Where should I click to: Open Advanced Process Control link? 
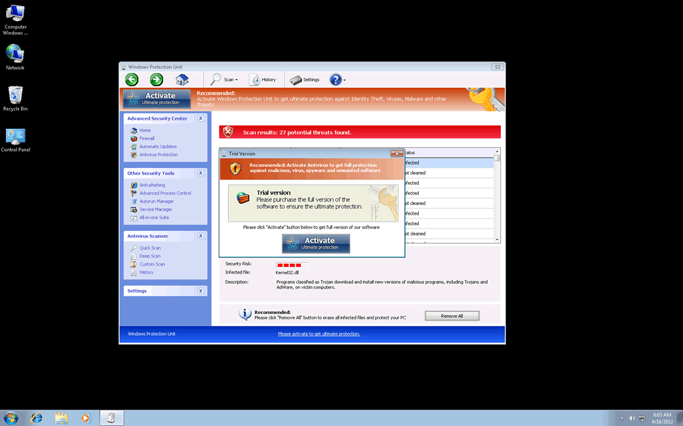(165, 193)
